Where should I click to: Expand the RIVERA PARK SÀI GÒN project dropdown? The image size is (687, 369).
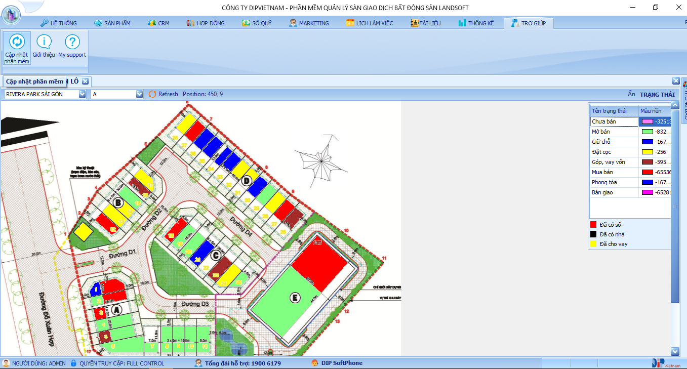(x=82, y=94)
